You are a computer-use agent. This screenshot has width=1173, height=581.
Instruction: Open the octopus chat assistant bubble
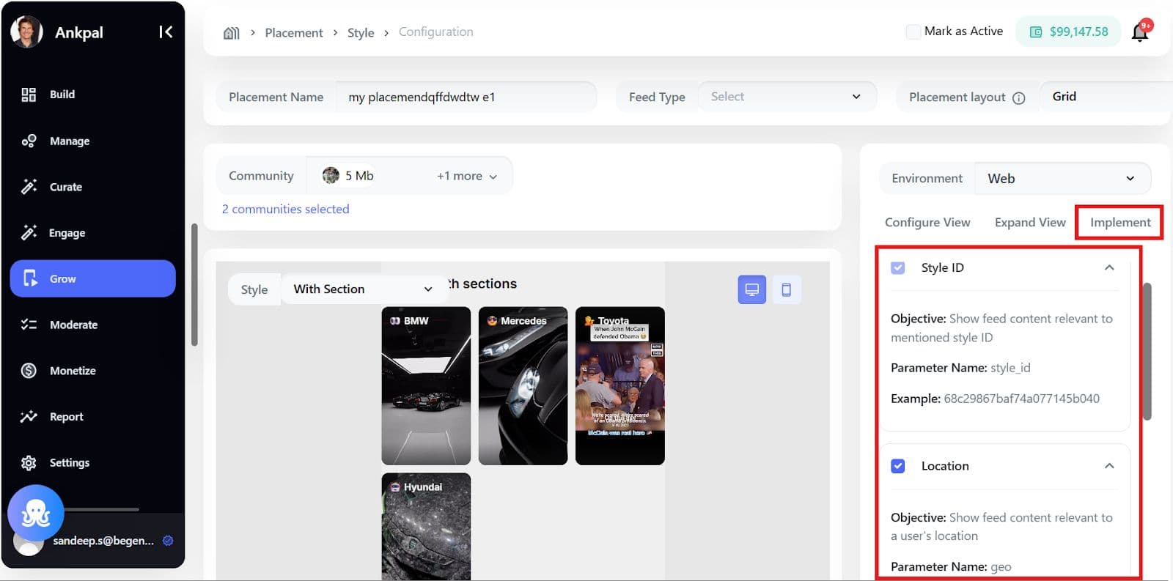[35, 514]
